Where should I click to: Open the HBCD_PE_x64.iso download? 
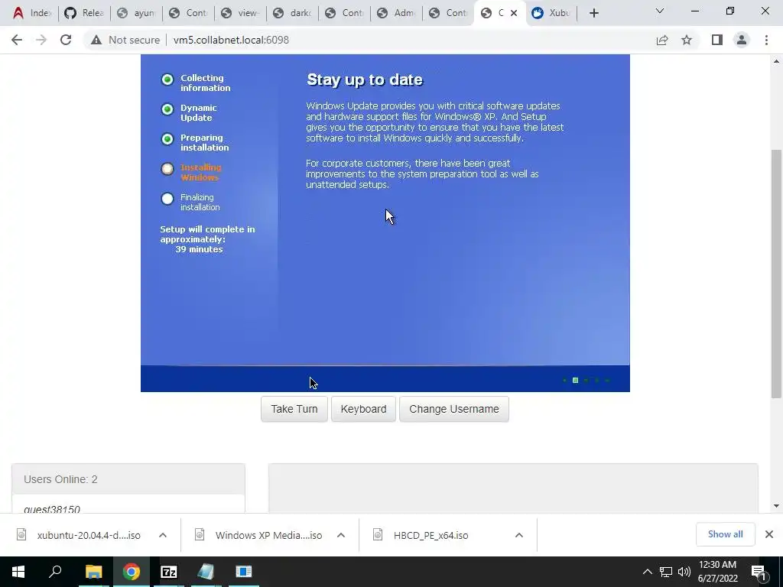pyautogui.click(x=421, y=535)
